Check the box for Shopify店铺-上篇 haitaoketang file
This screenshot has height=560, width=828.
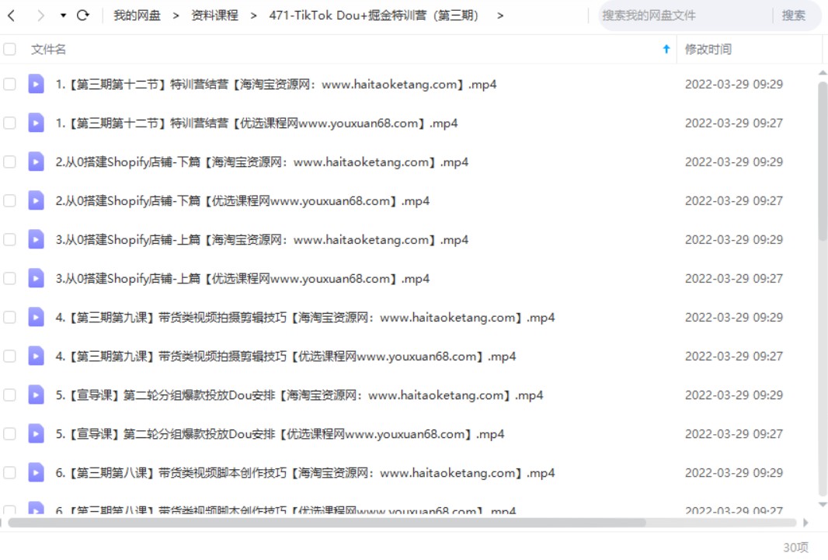pyautogui.click(x=9, y=239)
